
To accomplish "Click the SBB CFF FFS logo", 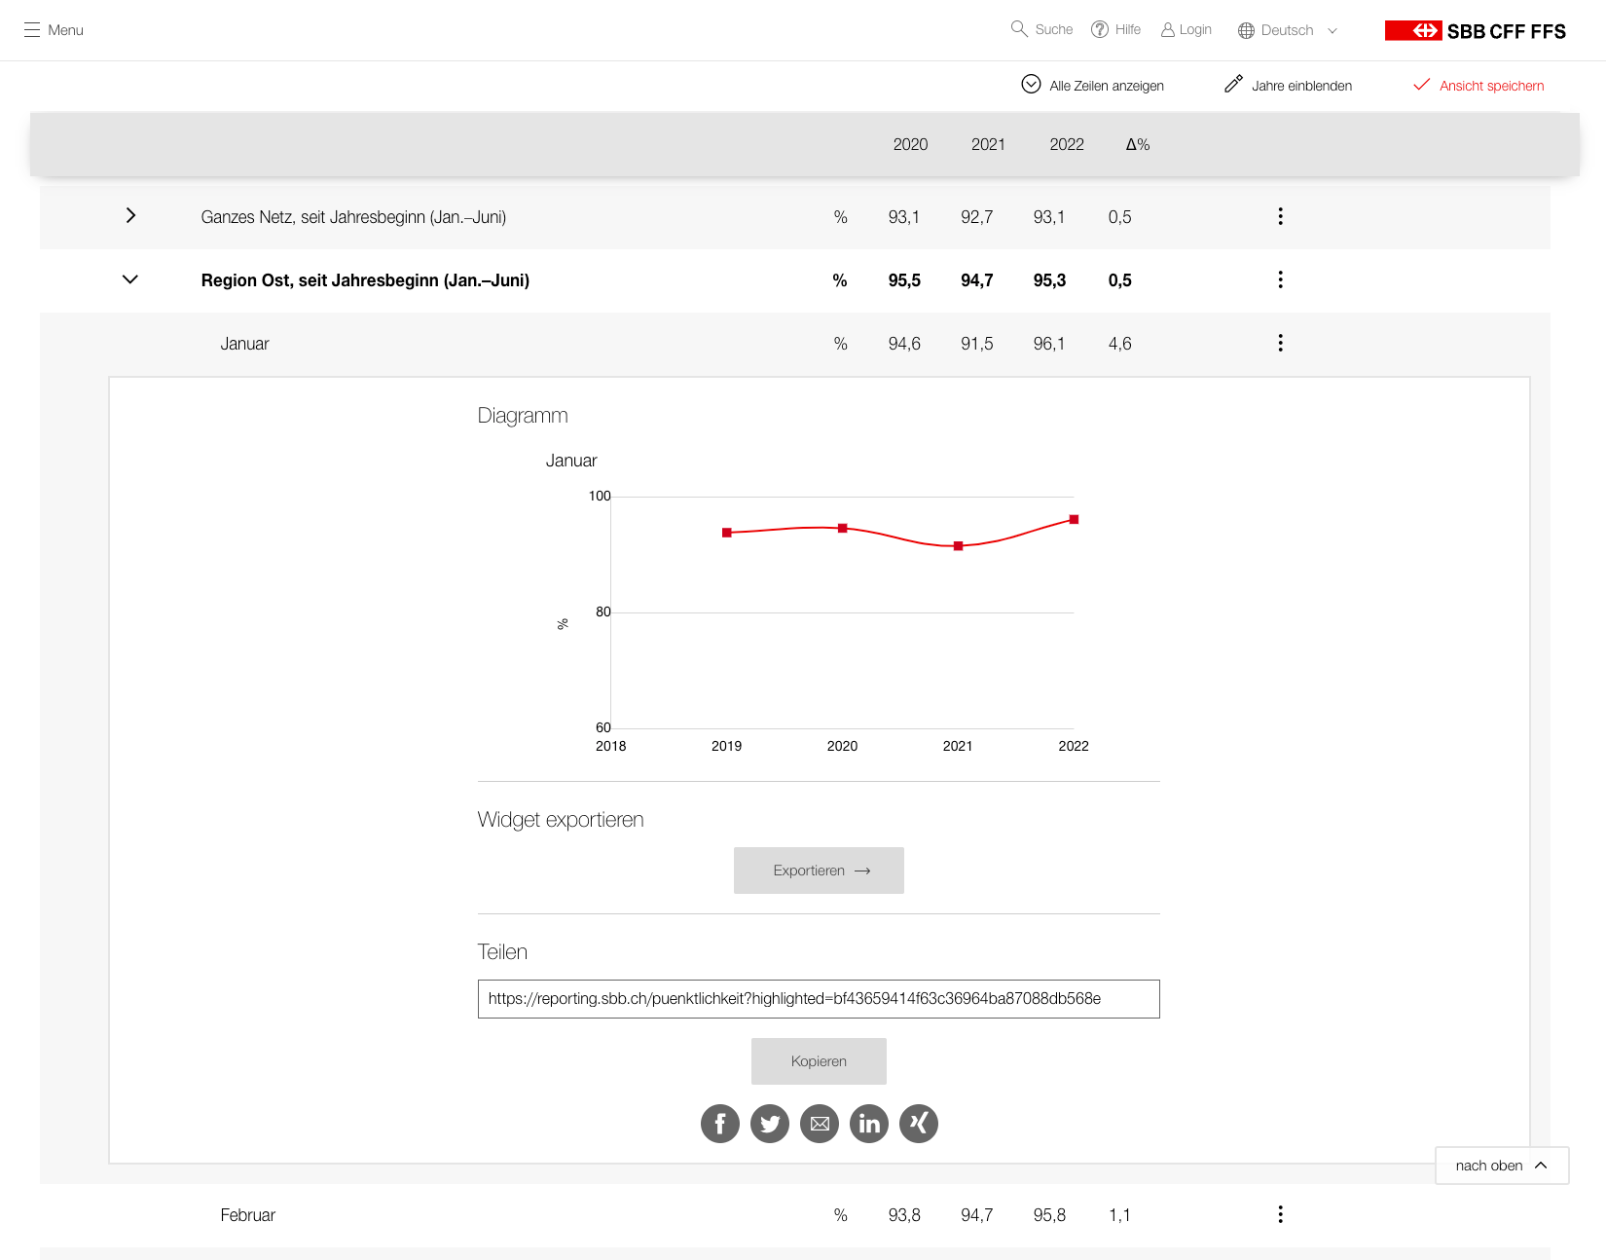I will (1476, 30).
